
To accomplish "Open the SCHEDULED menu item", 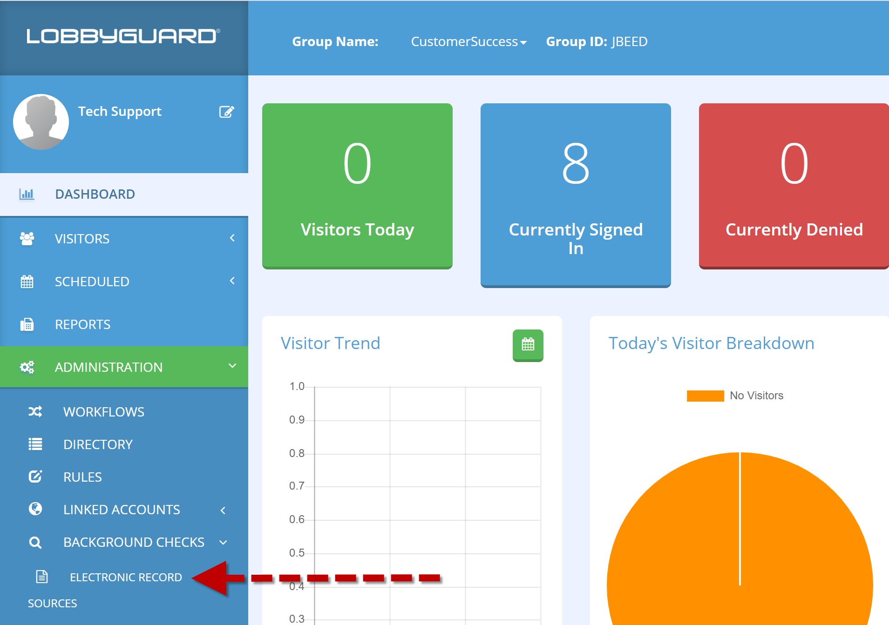I will click(124, 282).
